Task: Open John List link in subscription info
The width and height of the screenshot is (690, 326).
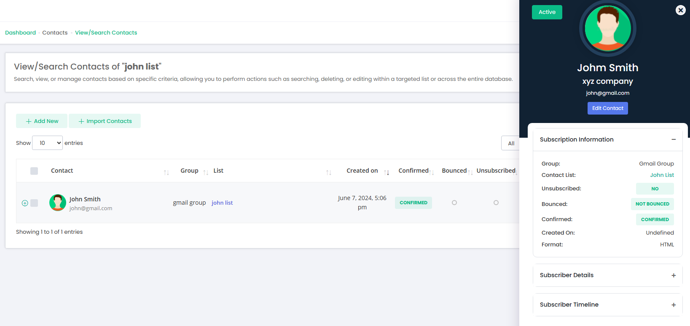Action: click(662, 175)
